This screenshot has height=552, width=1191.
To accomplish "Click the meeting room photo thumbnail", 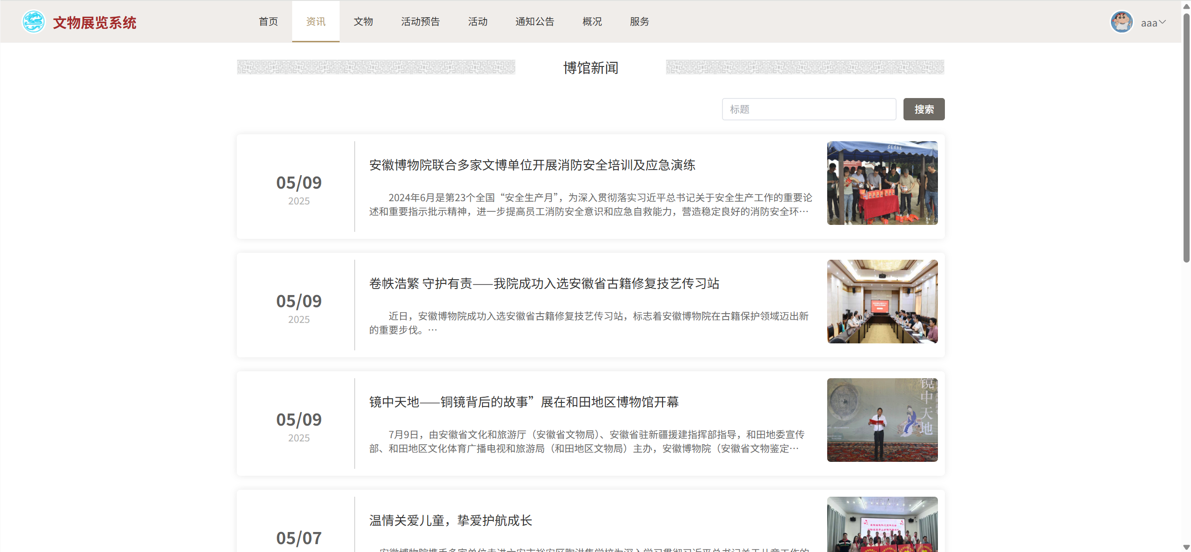I will tap(882, 302).
